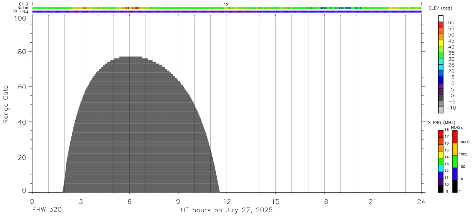
Task: Click the 60 tick on Range Gate axis
Action: point(22,87)
